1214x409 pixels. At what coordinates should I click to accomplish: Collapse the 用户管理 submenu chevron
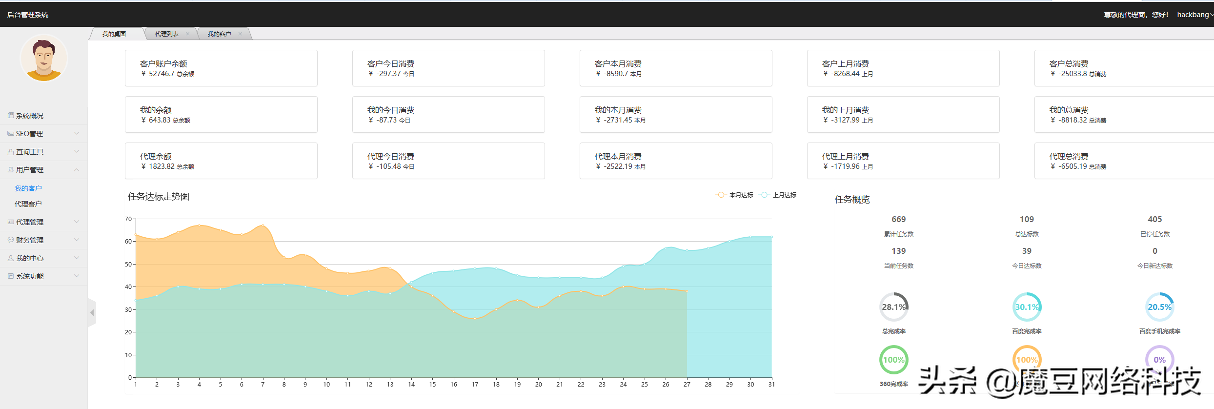pos(77,170)
